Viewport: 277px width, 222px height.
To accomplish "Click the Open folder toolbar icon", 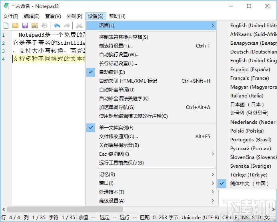I will (16, 26).
